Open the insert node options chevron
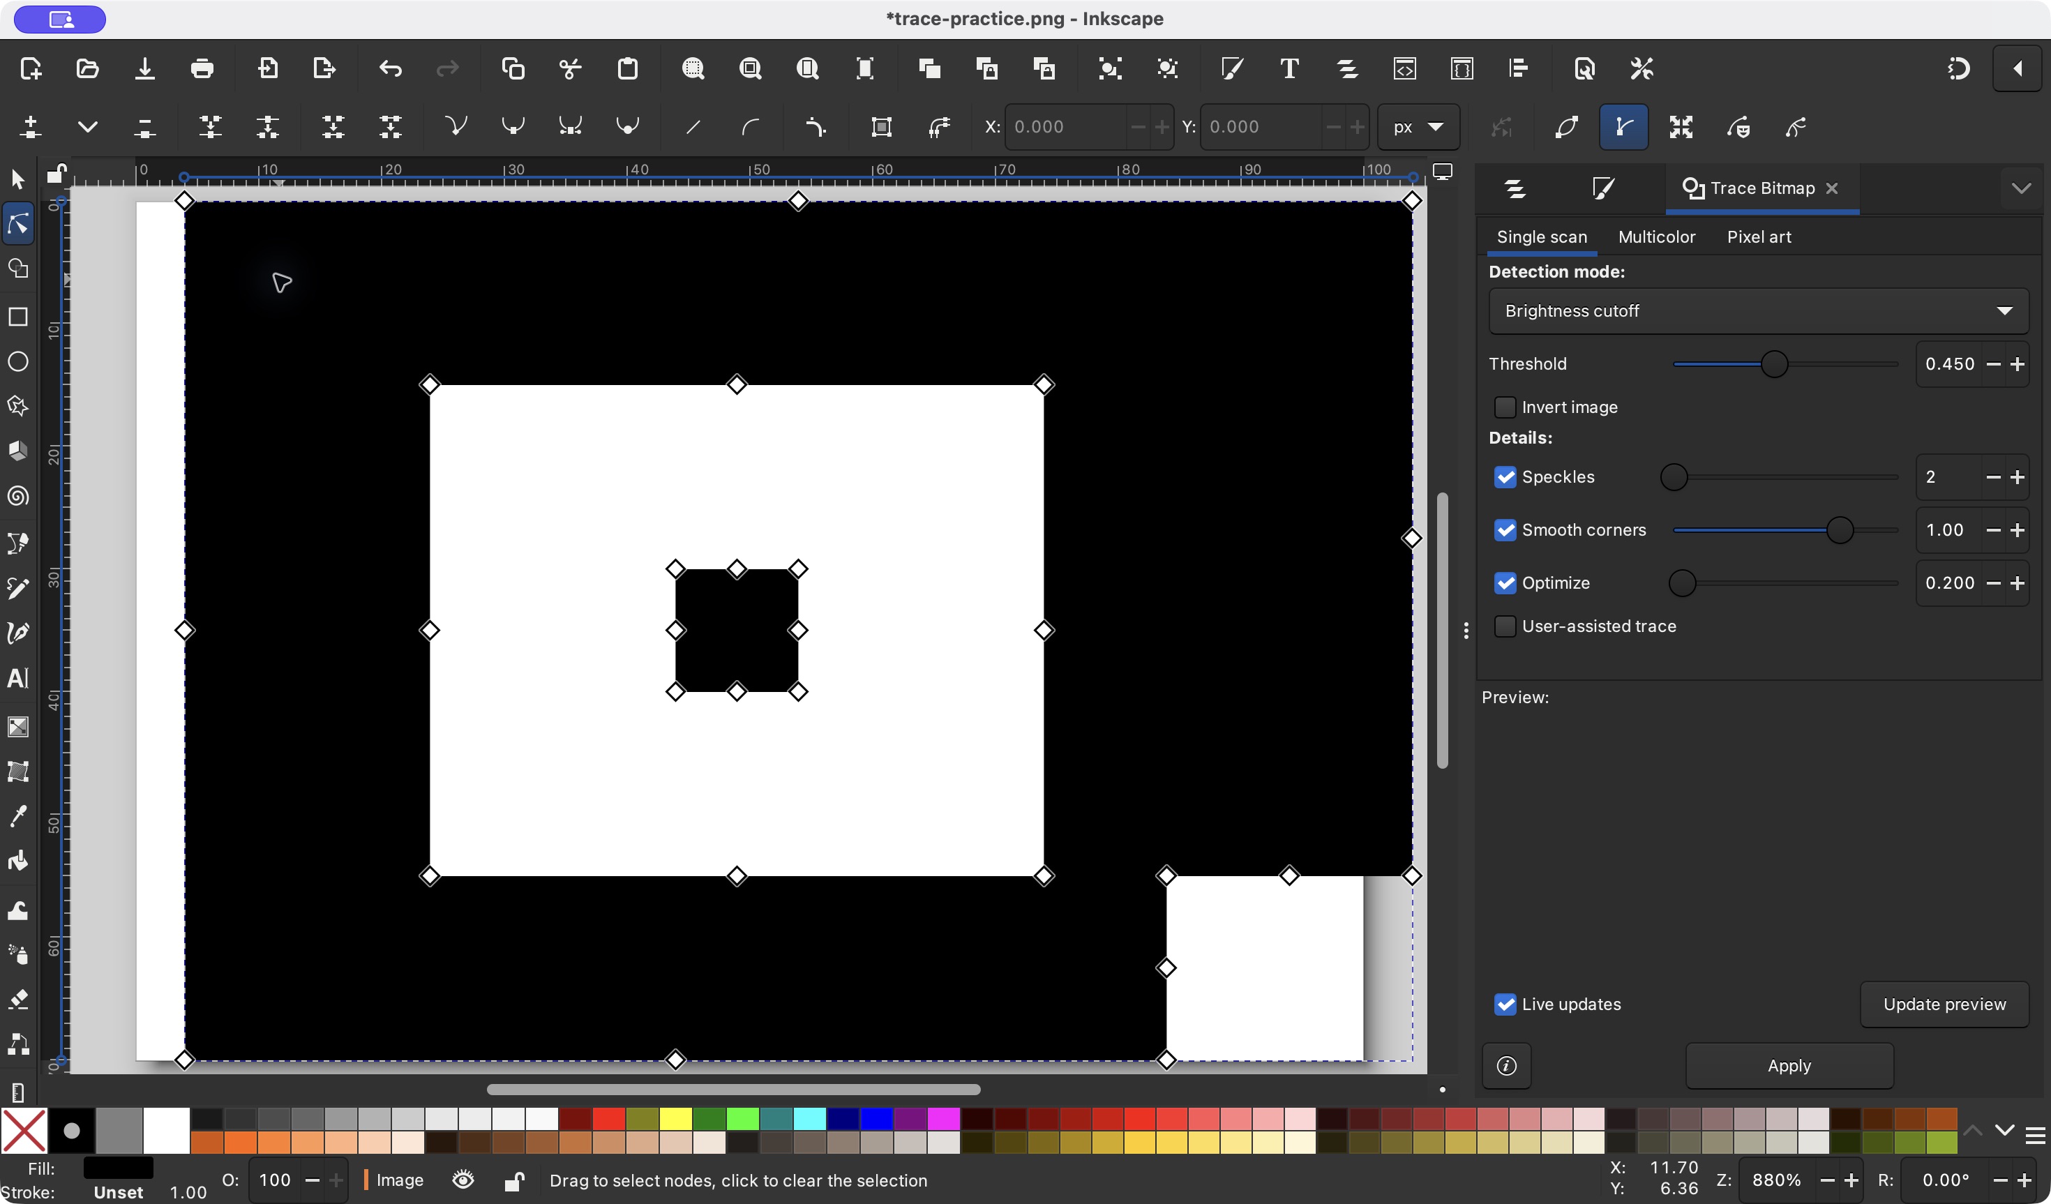The height and width of the screenshot is (1204, 2051). pos(88,127)
